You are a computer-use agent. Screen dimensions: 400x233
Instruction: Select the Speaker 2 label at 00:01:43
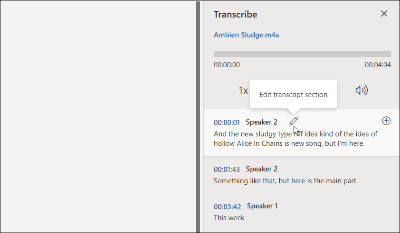tap(261, 169)
